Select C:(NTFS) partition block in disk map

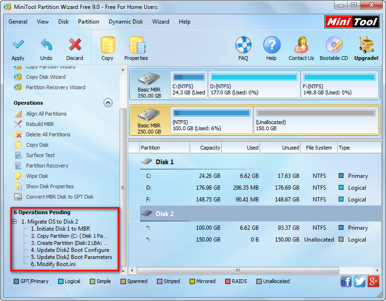189,85
